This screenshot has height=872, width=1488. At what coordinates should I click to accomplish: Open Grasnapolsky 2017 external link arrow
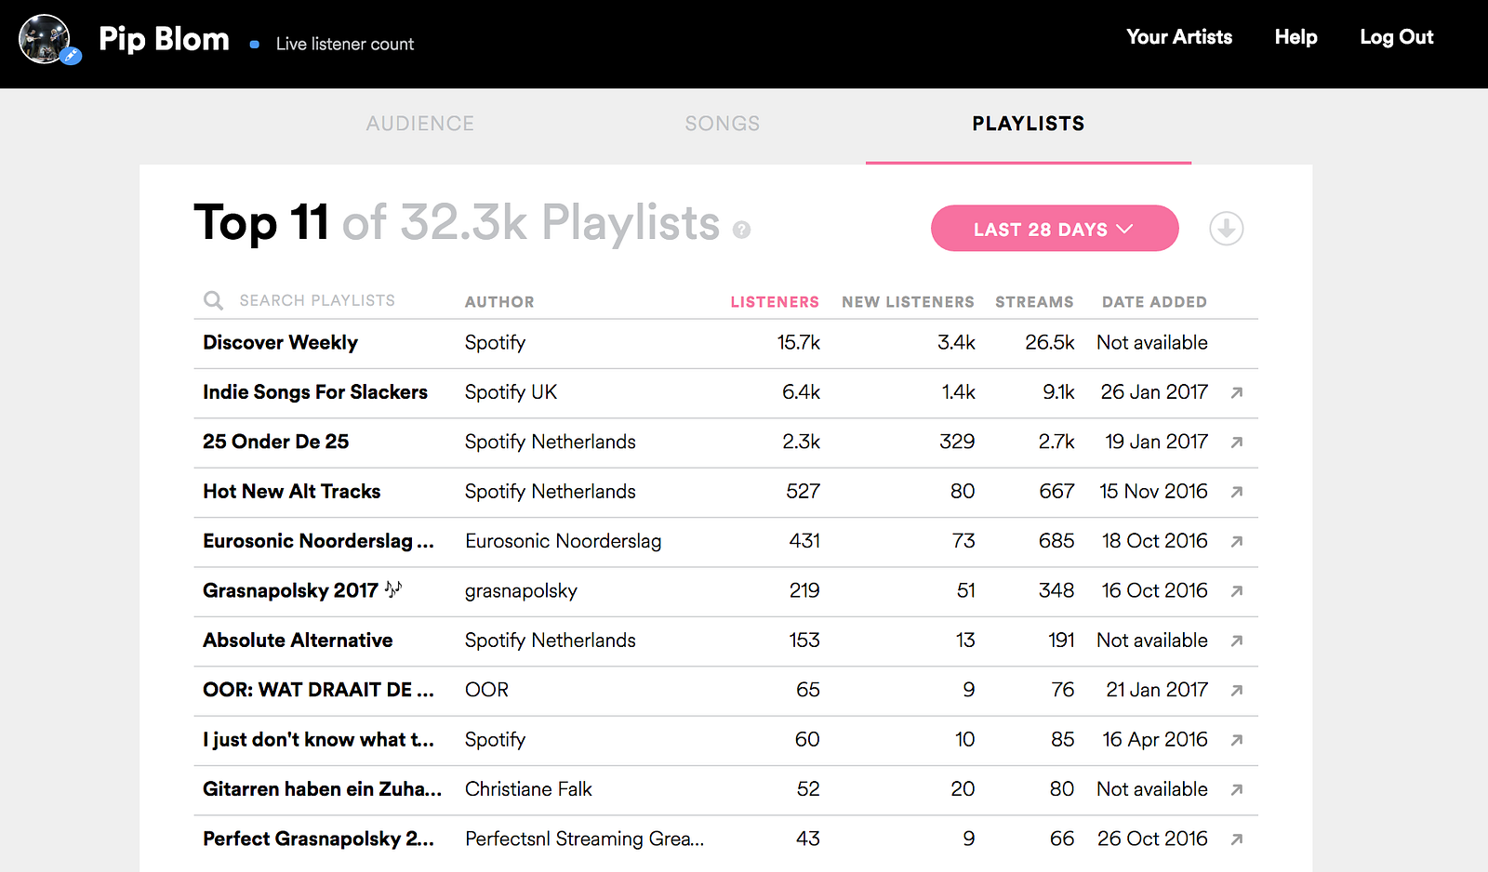(x=1236, y=591)
